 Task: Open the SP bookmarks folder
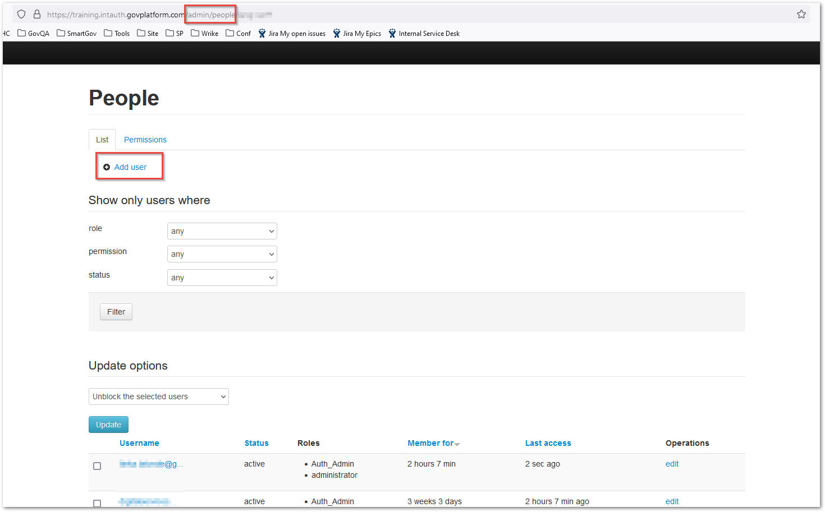coord(175,33)
